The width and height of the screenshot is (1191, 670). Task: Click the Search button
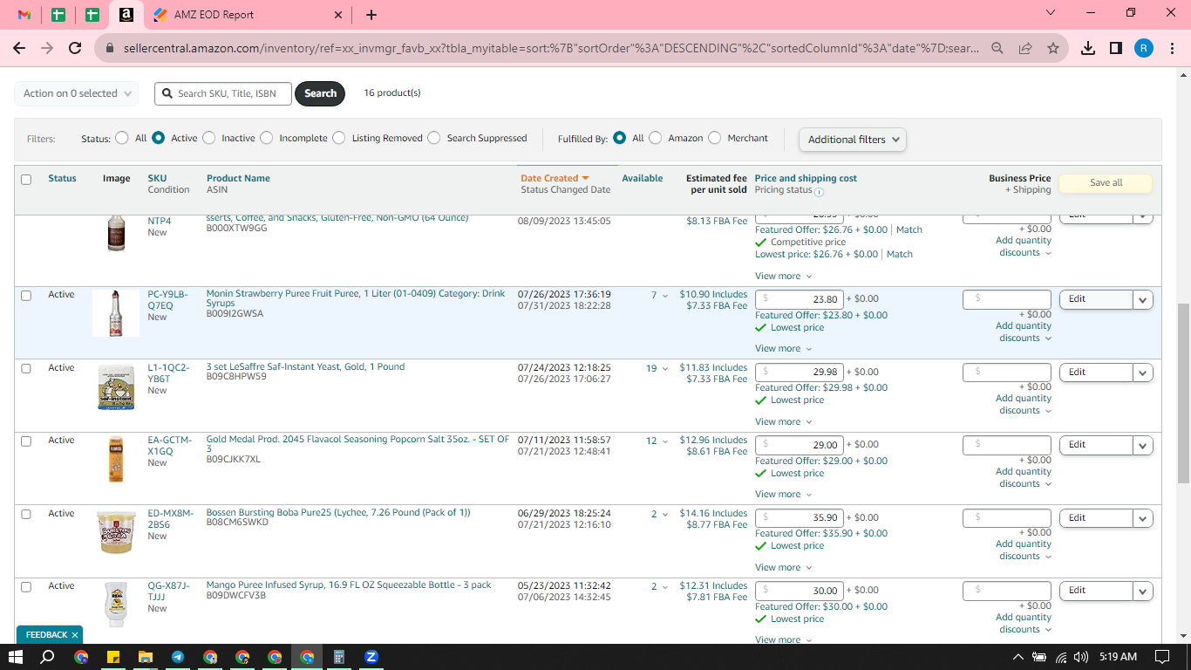320,93
